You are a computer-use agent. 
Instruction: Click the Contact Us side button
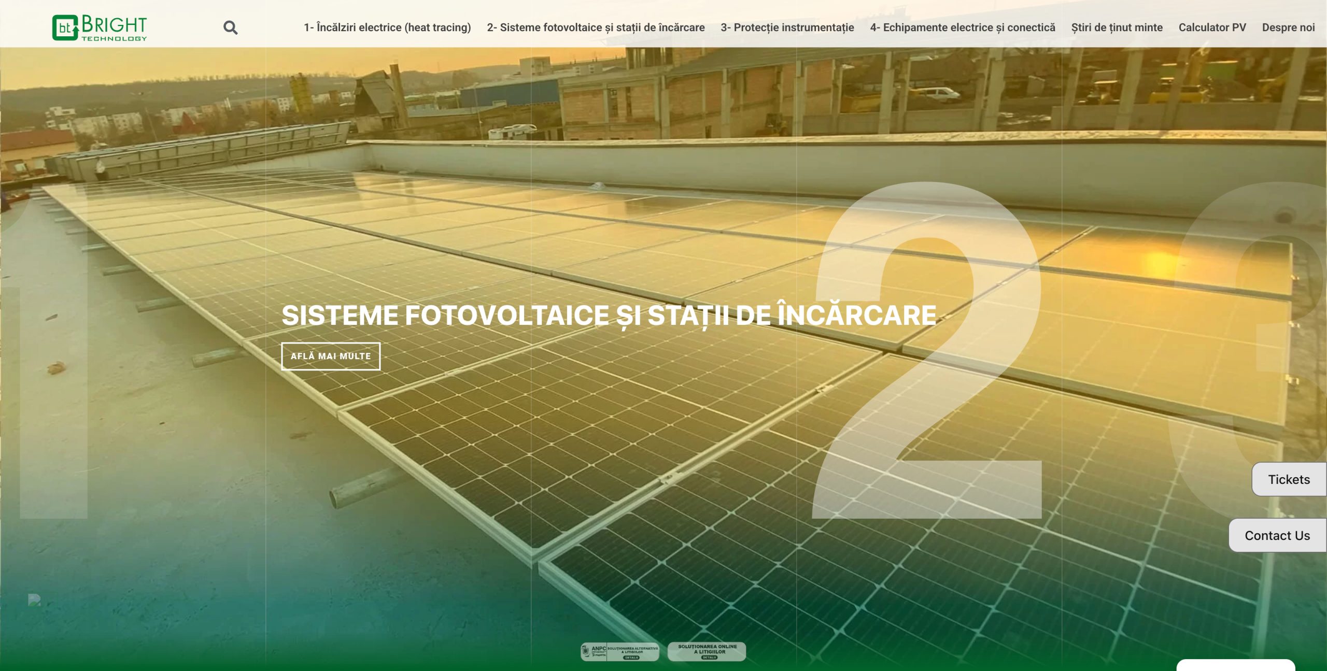click(1278, 535)
